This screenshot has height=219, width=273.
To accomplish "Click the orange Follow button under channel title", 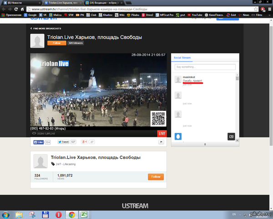I will click(x=56, y=43).
